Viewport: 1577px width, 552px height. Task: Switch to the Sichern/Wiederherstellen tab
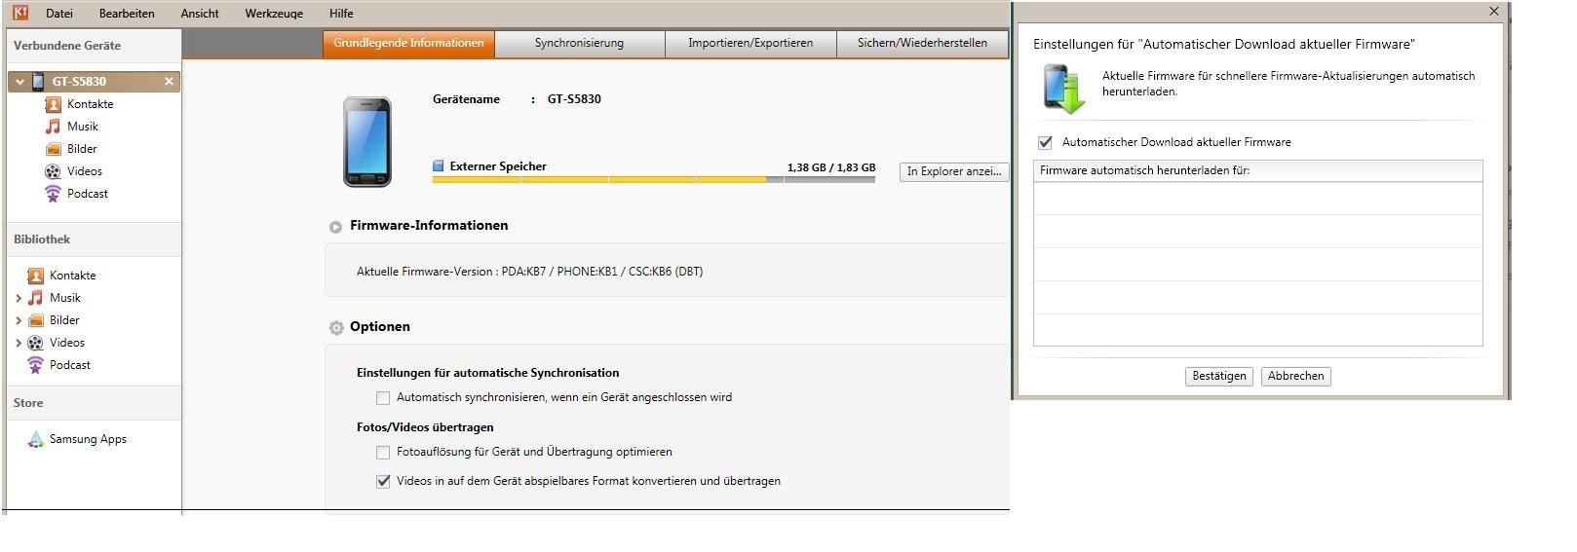click(x=922, y=44)
